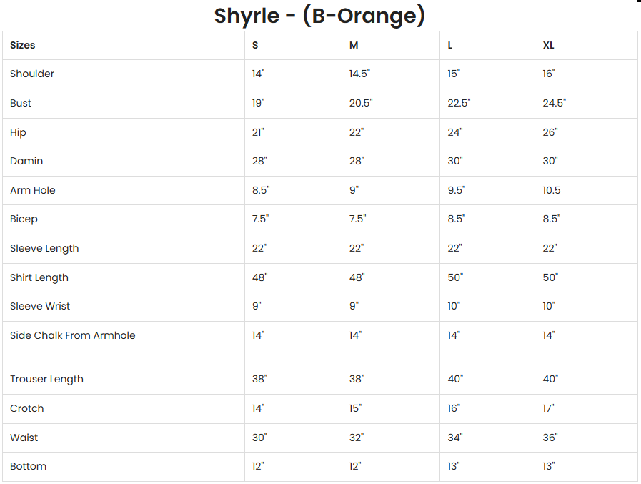
Task: Click the Sleeve Length row label
Action: [x=44, y=248]
